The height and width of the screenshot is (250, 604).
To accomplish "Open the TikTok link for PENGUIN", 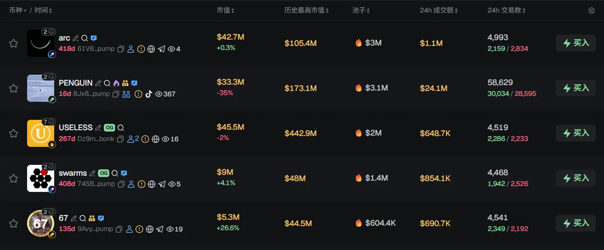I will point(149,94).
